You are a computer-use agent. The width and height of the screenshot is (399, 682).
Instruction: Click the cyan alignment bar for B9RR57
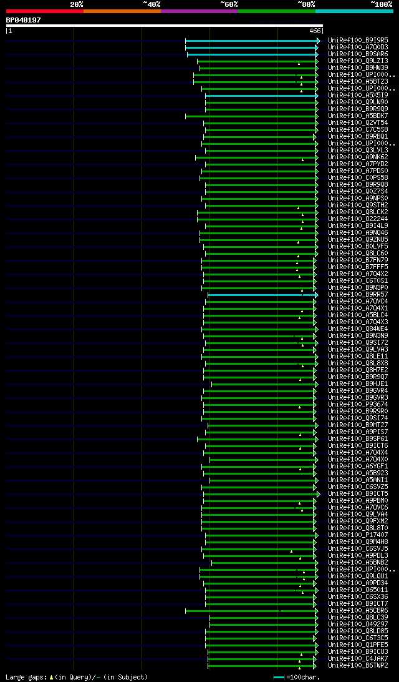(262, 295)
